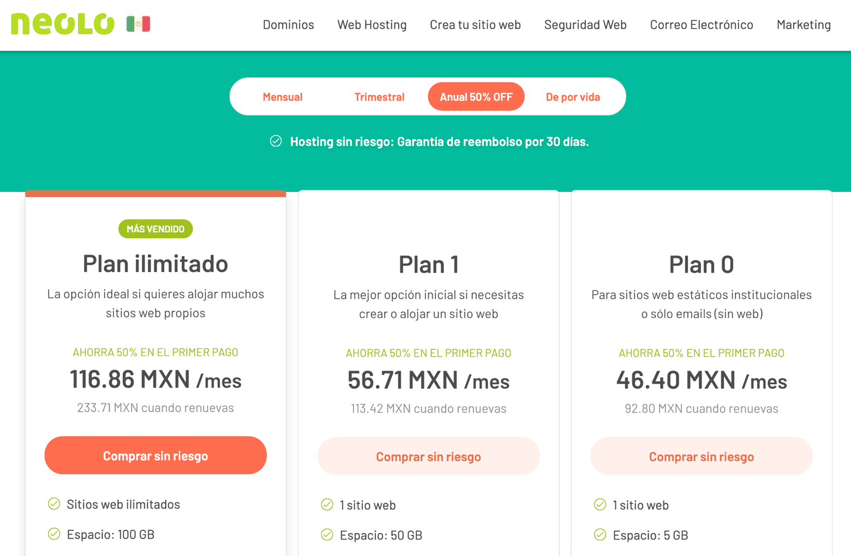Click Sitios web ilimitados feature text
This screenshot has height=556, width=851.
click(x=123, y=504)
